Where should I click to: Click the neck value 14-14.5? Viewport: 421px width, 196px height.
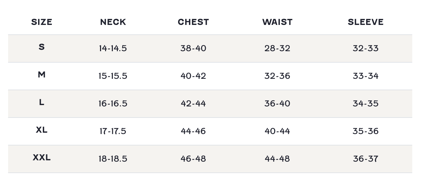pos(113,48)
